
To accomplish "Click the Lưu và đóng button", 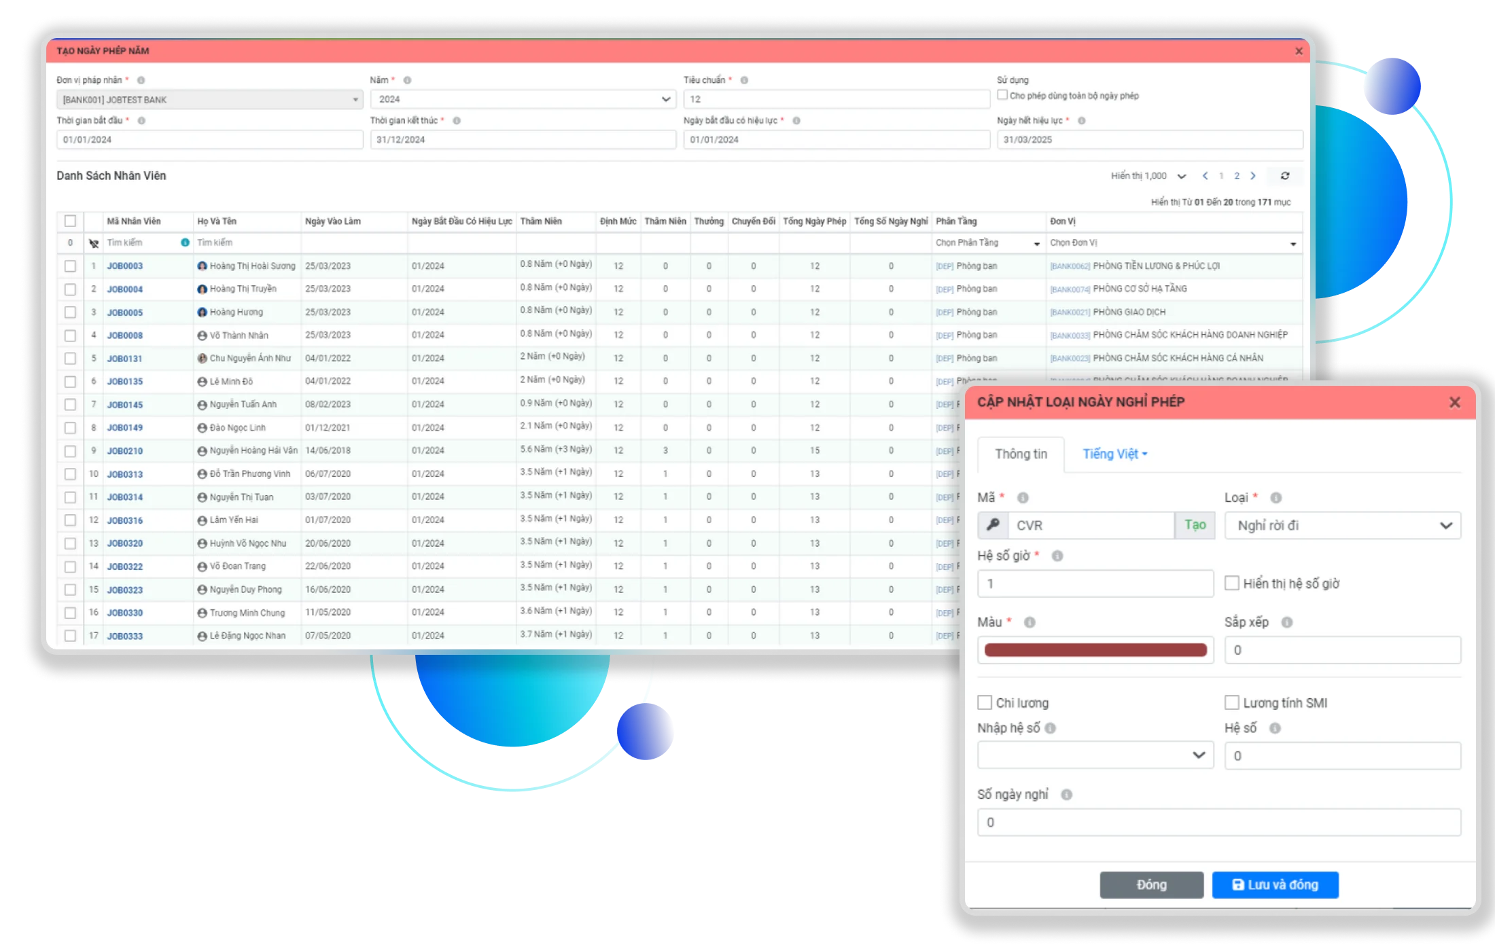I will coord(1275,885).
